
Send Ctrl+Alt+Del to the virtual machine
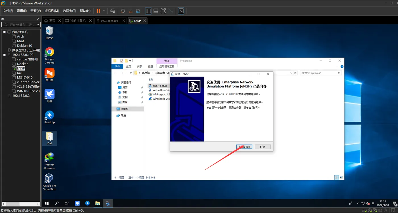(x=113, y=11)
